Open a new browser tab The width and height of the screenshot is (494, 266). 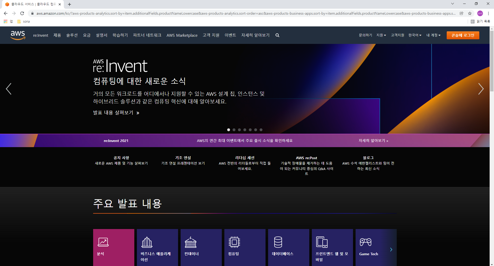coord(69,4)
